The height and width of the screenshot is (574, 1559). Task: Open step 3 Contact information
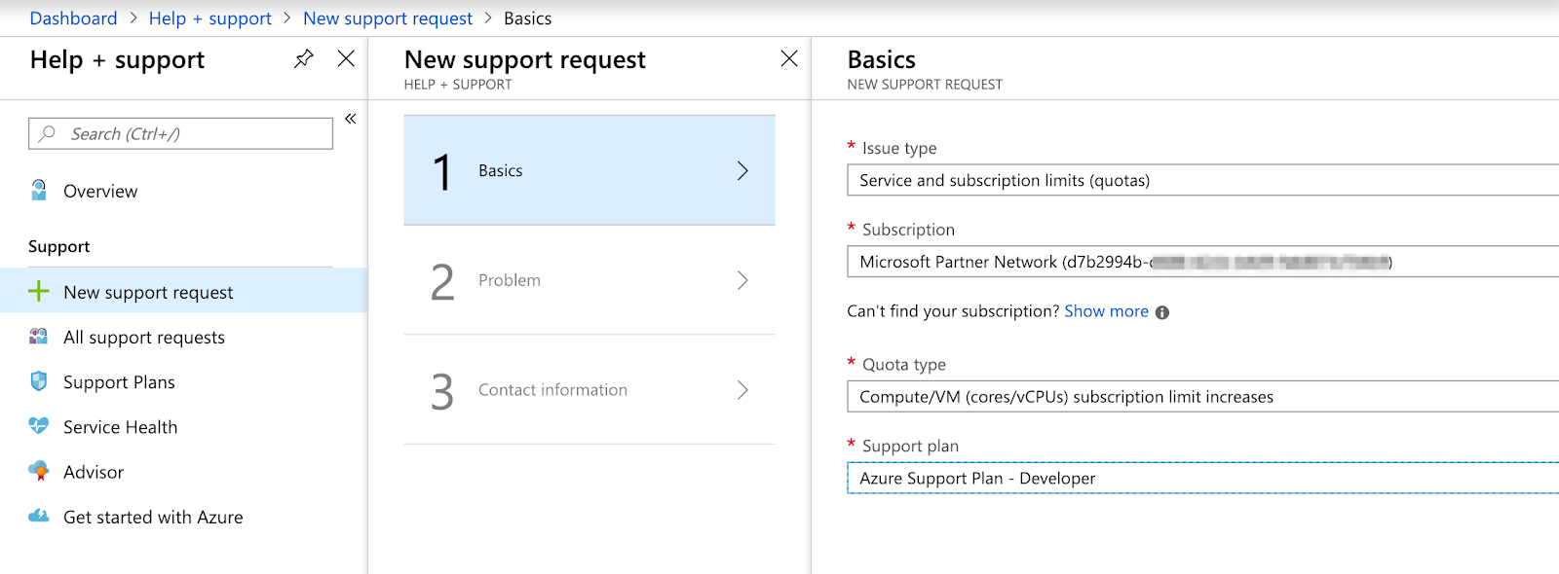pos(589,390)
